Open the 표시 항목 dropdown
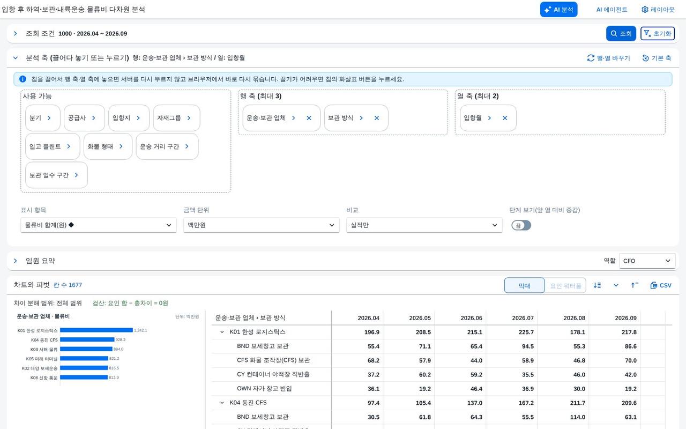The height and width of the screenshot is (429, 686). [99, 225]
